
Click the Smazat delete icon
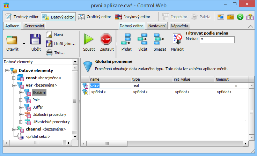(160, 39)
